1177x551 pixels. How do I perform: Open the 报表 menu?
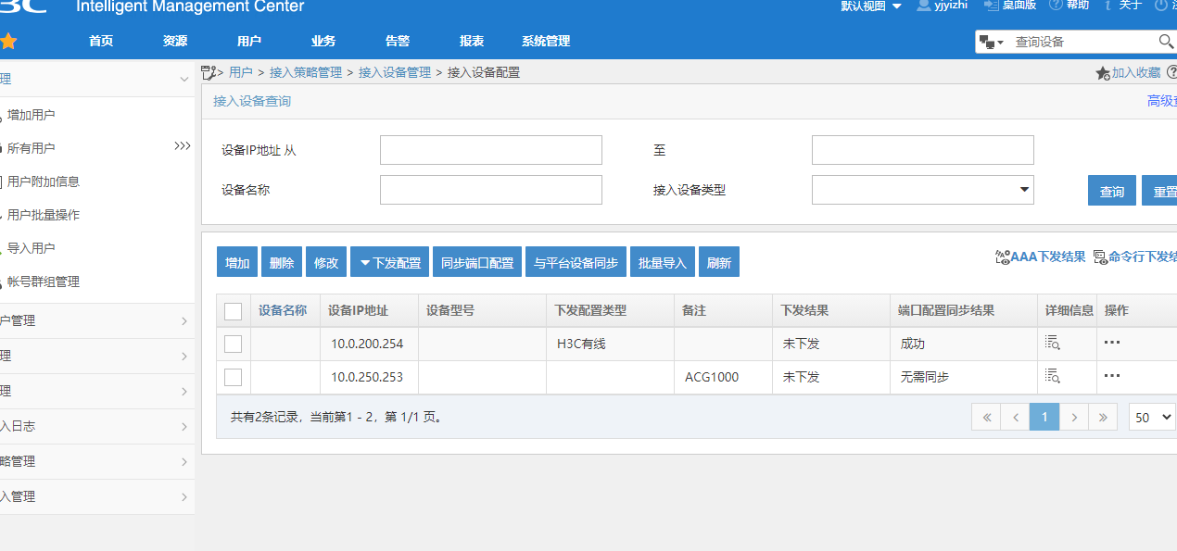point(472,42)
